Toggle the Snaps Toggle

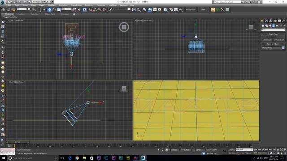90,9
